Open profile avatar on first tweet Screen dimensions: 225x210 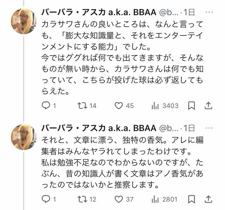(24, 21)
